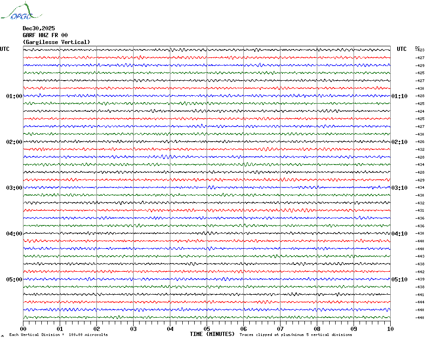The height and width of the screenshot is (341, 427).
Task: Click minute label 07 on the time axis
Action: [x=280, y=329]
